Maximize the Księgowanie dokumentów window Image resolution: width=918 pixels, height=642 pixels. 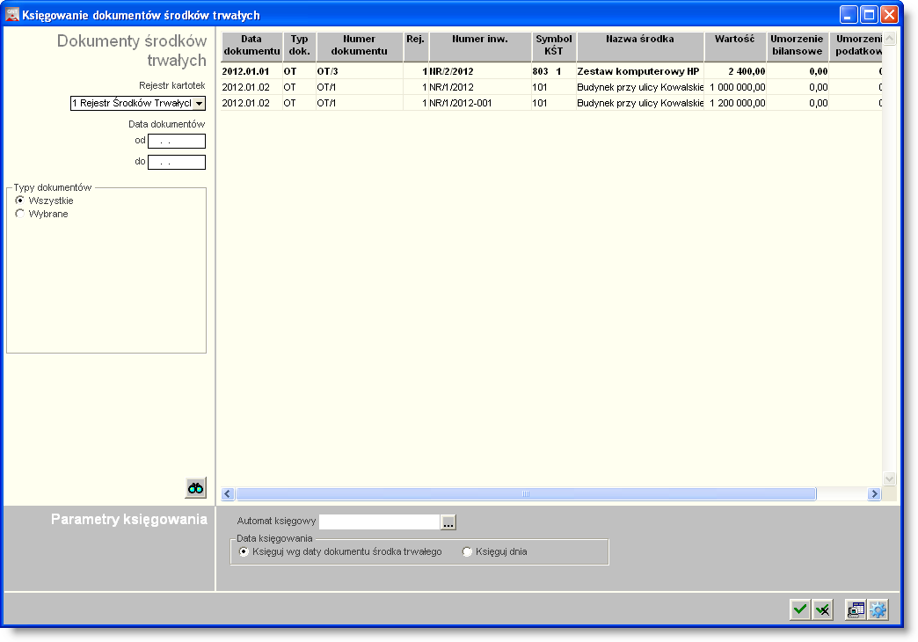point(869,15)
